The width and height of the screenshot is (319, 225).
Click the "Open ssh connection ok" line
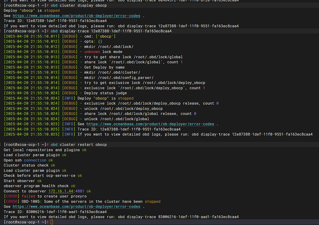click(28, 160)
